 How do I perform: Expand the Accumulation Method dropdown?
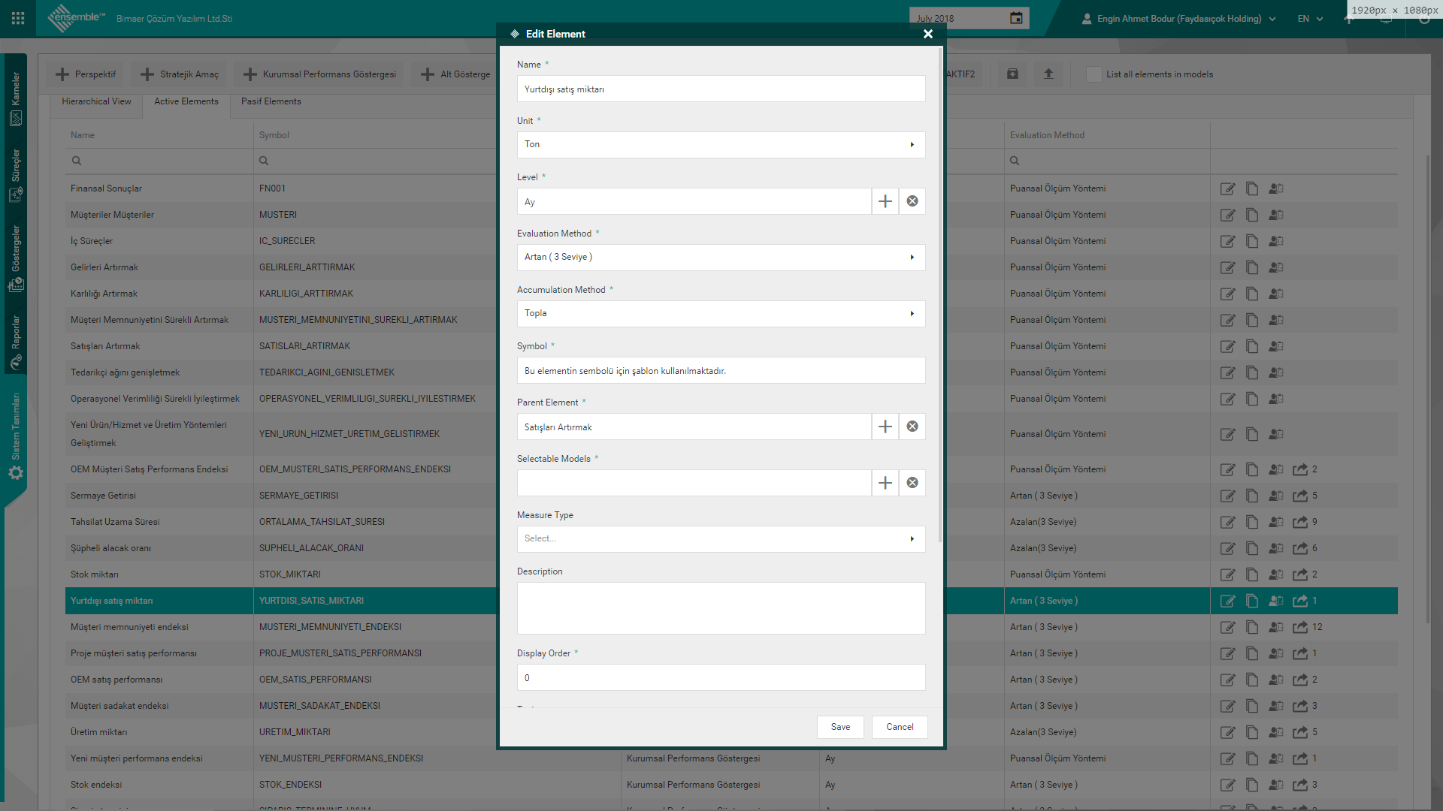721,314
